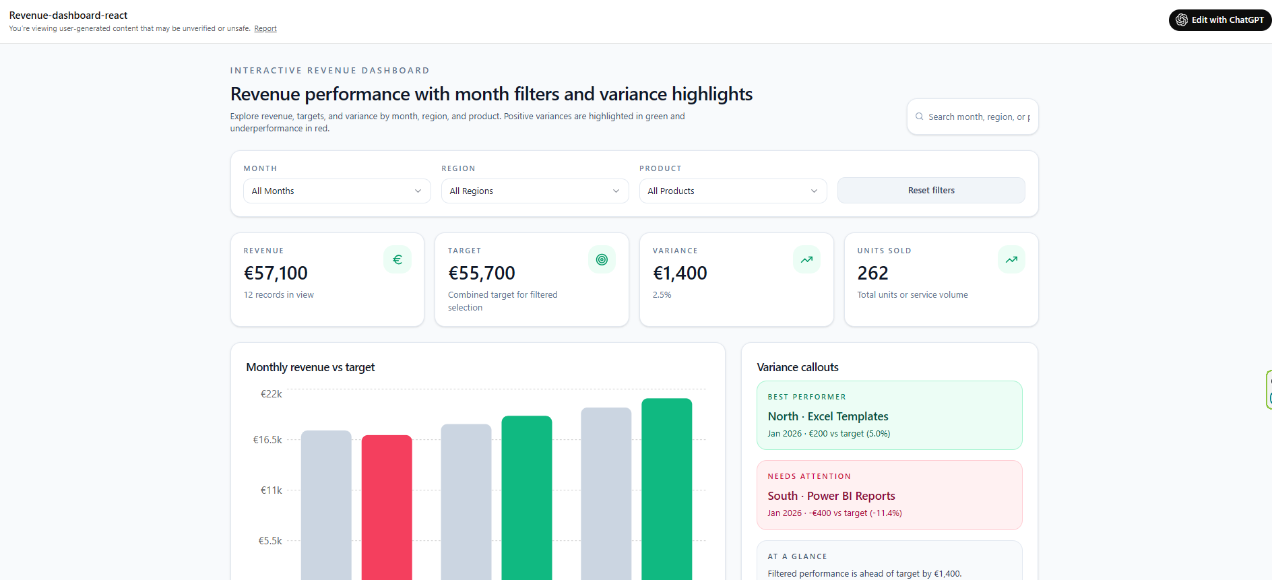Click the red revenue bar in chart
Screen dimensions: 1272x580
click(387, 507)
